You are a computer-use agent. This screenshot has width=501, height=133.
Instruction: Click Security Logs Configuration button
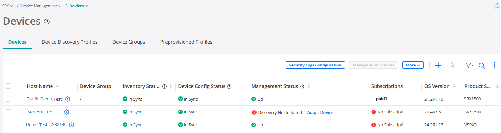click(x=315, y=65)
